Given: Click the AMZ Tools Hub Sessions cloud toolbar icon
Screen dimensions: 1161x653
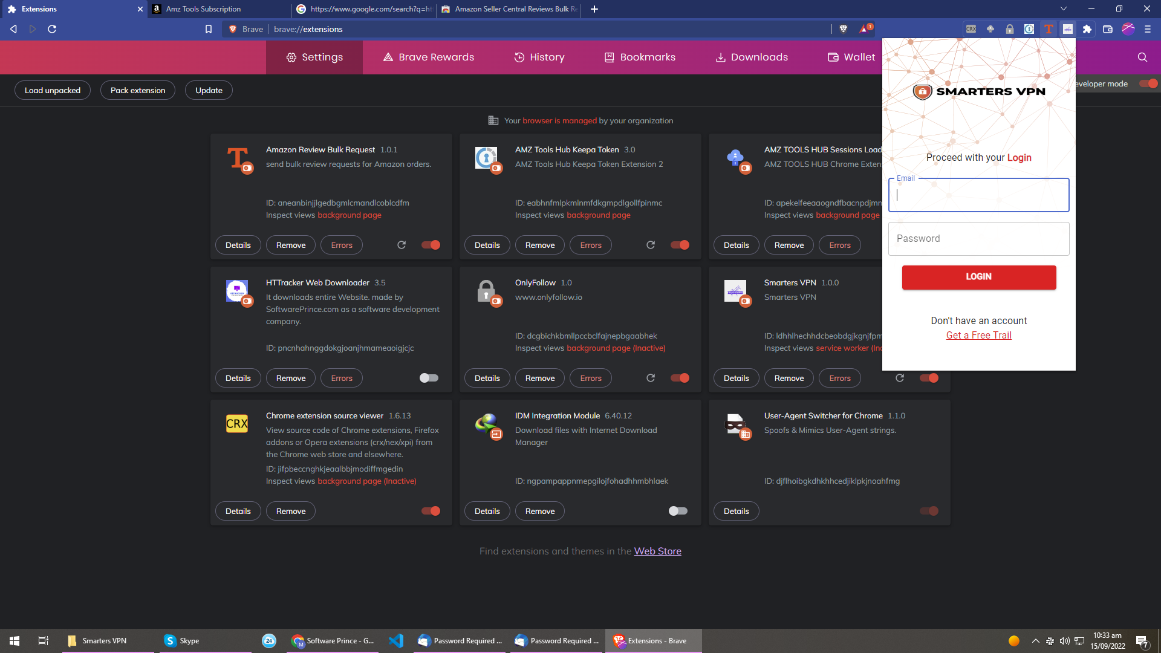Looking at the screenshot, I should pyautogui.click(x=990, y=29).
